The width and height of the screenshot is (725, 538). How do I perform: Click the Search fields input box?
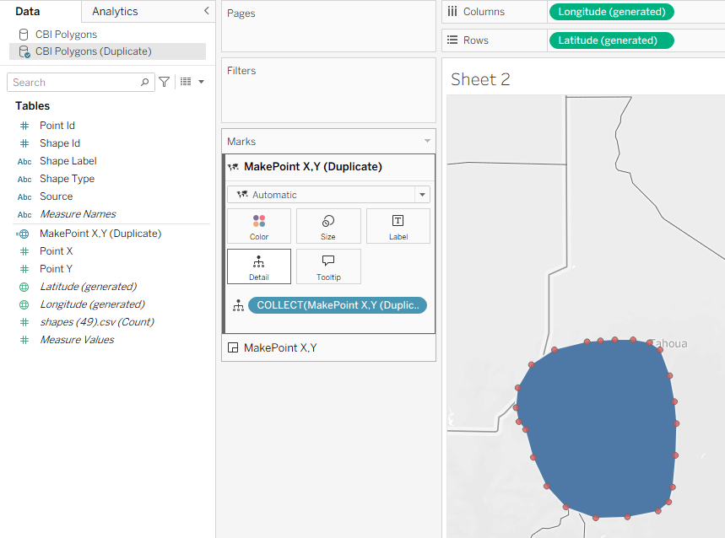(x=76, y=82)
